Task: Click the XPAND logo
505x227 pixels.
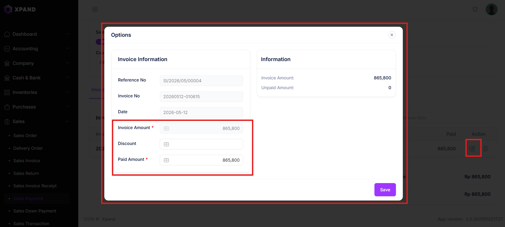Action: click(x=20, y=9)
